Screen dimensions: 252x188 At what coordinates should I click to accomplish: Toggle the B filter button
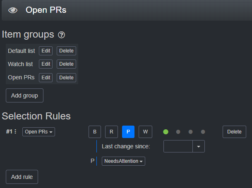coord(95,132)
